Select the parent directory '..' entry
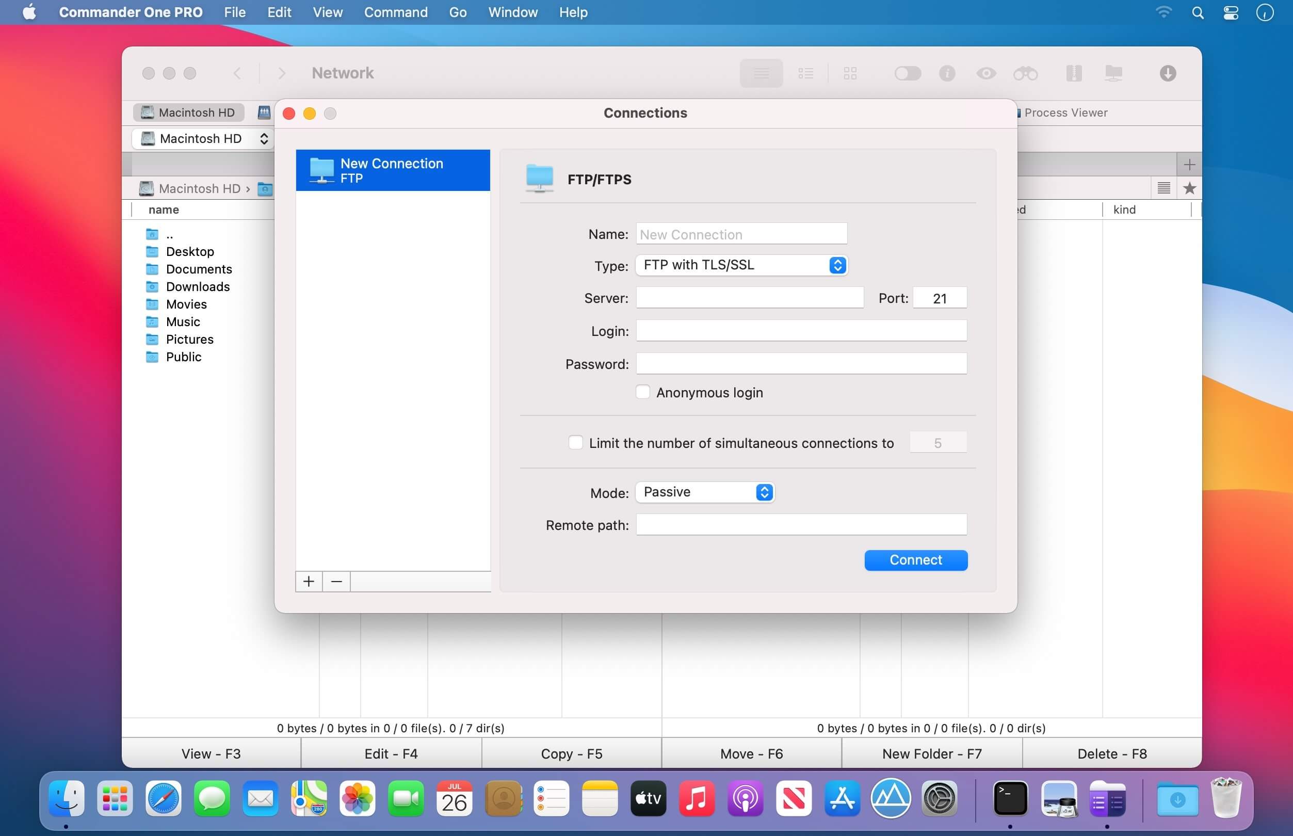1293x836 pixels. click(x=169, y=234)
